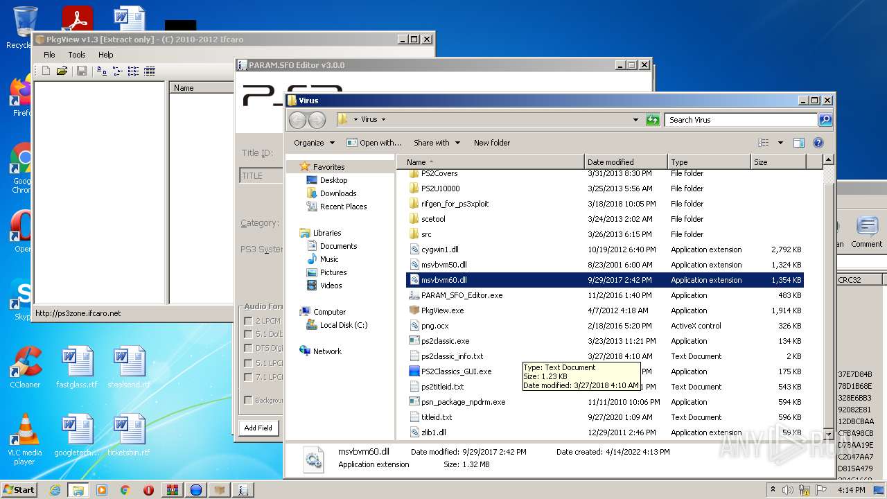Image resolution: width=887 pixels, height=499 pixels.
Task: Switch PkgView to details view
Action: [x=149, y=71]
